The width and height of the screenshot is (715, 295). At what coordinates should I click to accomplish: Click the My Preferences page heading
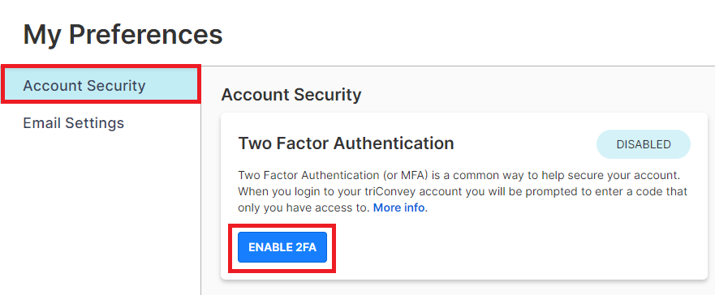pyautogui.click(x=123, y=35)
